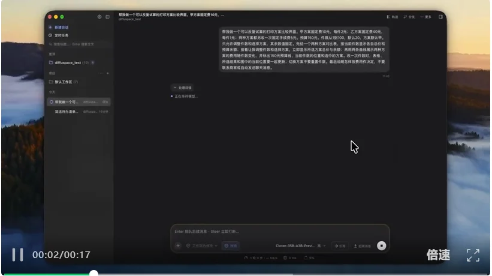Open the Clover-35B-A3B model selector dropdown

click(301, 246)
